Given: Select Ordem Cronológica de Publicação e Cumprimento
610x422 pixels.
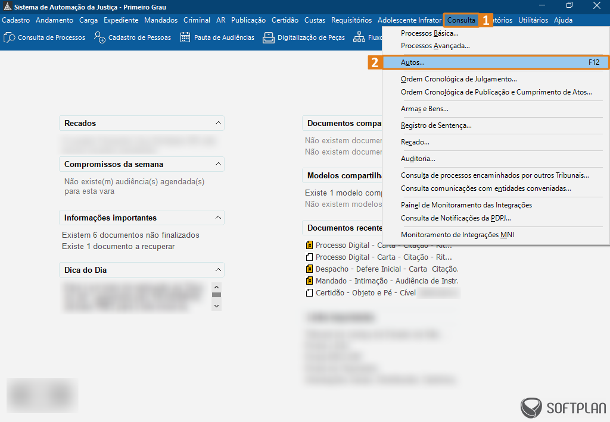Looking at the screenshot, I should (496, 92).
